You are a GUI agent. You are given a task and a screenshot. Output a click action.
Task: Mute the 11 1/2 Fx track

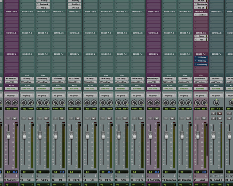46,118
